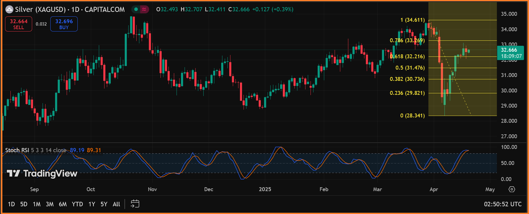Viewport: 529px width, 214px height.
Task: Select the 5D time range
Action: (24, 204)
